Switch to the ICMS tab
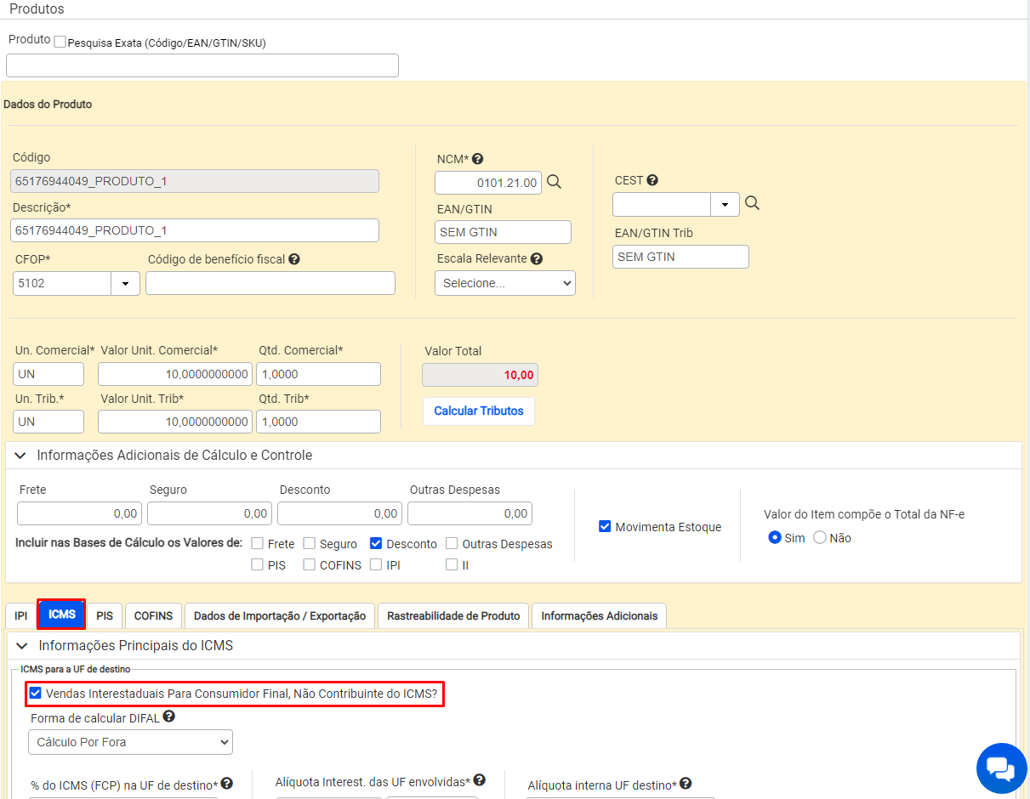This screenshot has width=1030, height=799. tap(62, 615)
